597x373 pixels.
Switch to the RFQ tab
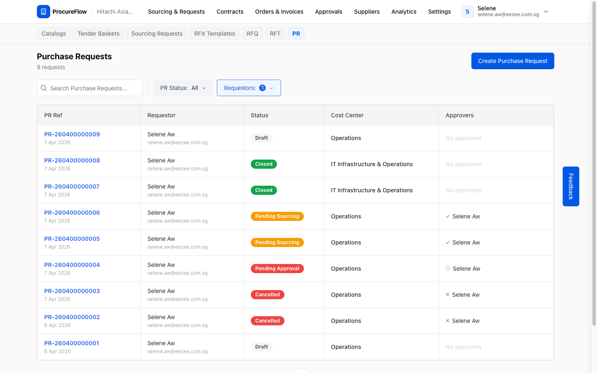(252, 34)
